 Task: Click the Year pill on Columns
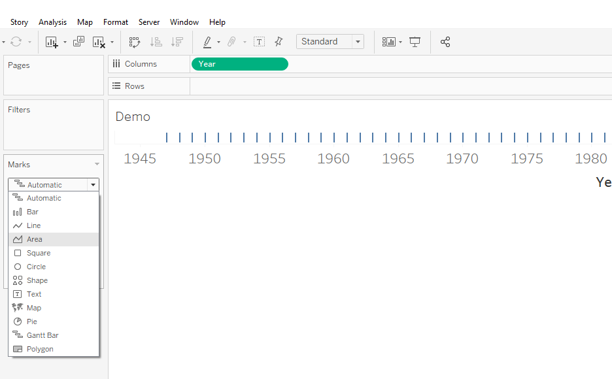(240, 64)
